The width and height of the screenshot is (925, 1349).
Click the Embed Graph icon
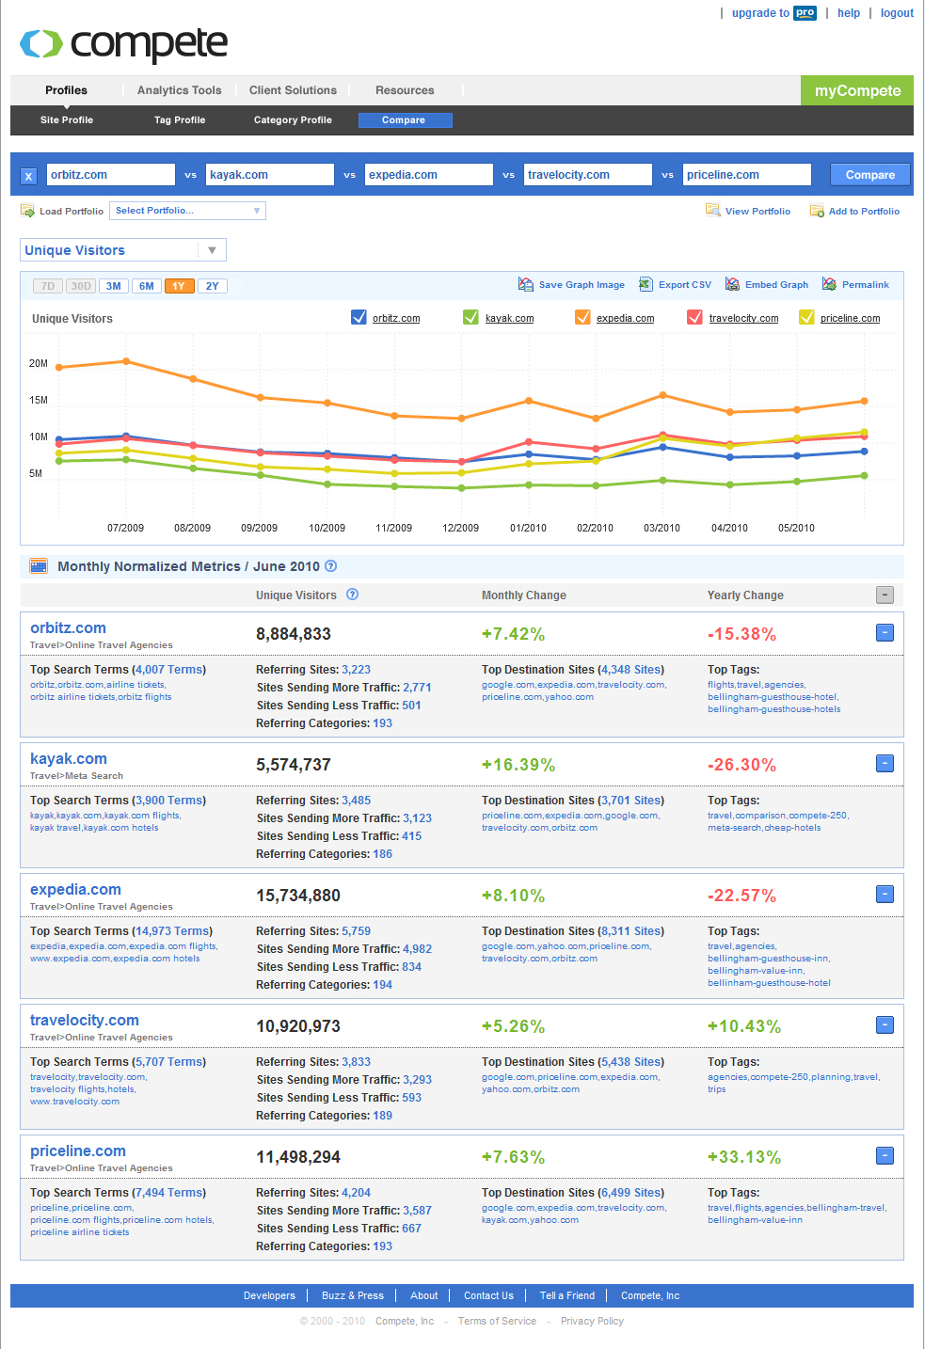[x=732, y=284]
